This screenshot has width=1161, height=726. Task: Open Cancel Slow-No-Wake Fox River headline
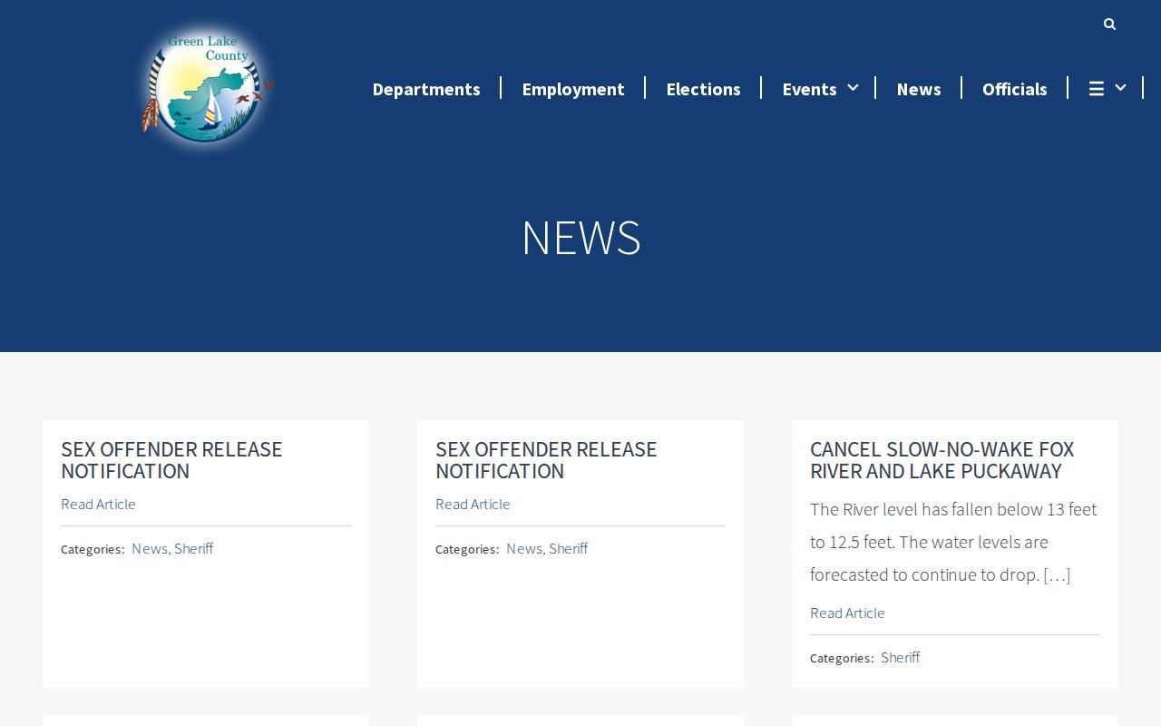coord(941,460)
